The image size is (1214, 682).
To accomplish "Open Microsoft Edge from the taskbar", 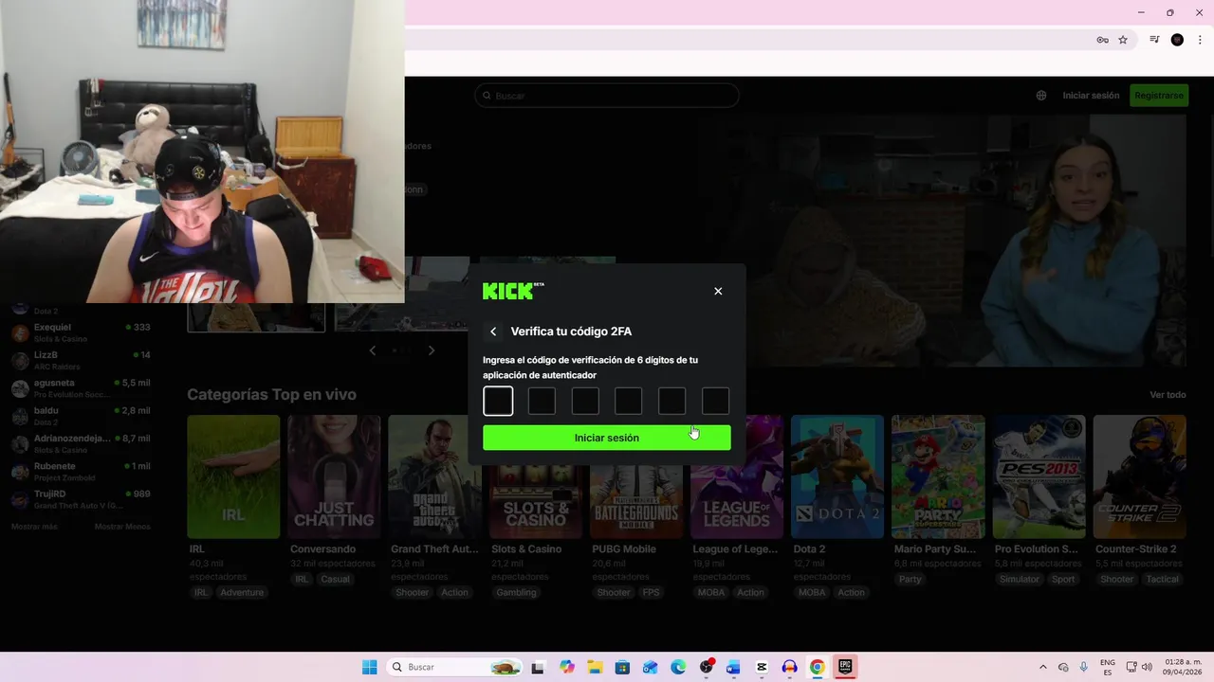I will point(678,667).
